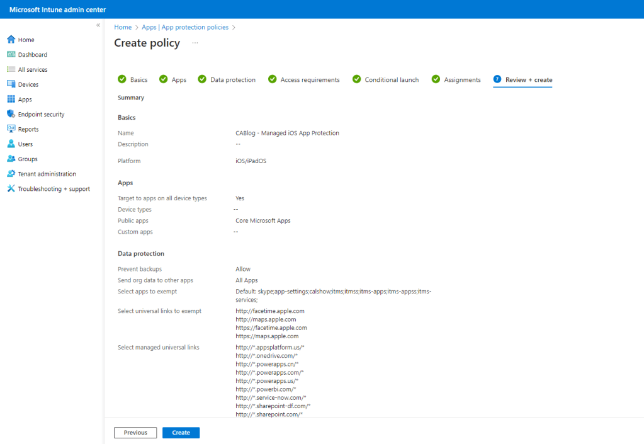Select the Users icon in sidebar
Image resolution: width=644 pixels, height=444 pixels.
[11, 144]
